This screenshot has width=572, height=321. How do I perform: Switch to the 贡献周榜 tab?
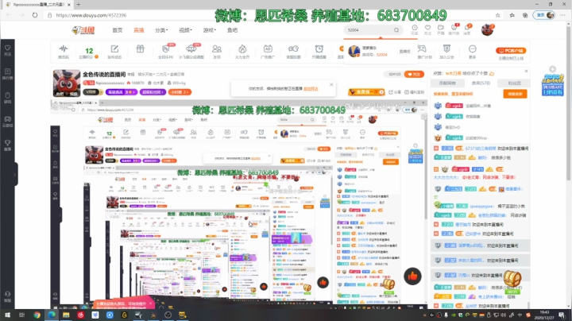click(447, 83)
